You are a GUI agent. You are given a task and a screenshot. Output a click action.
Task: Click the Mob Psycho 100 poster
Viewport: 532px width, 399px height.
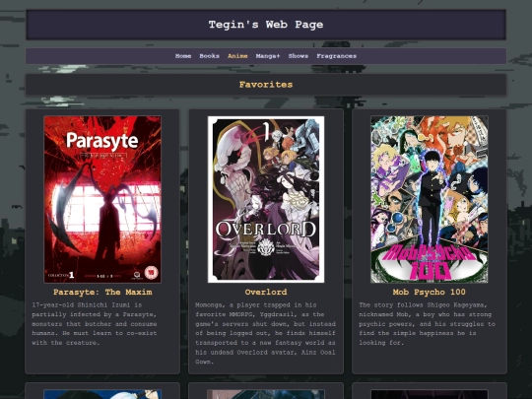430,199
